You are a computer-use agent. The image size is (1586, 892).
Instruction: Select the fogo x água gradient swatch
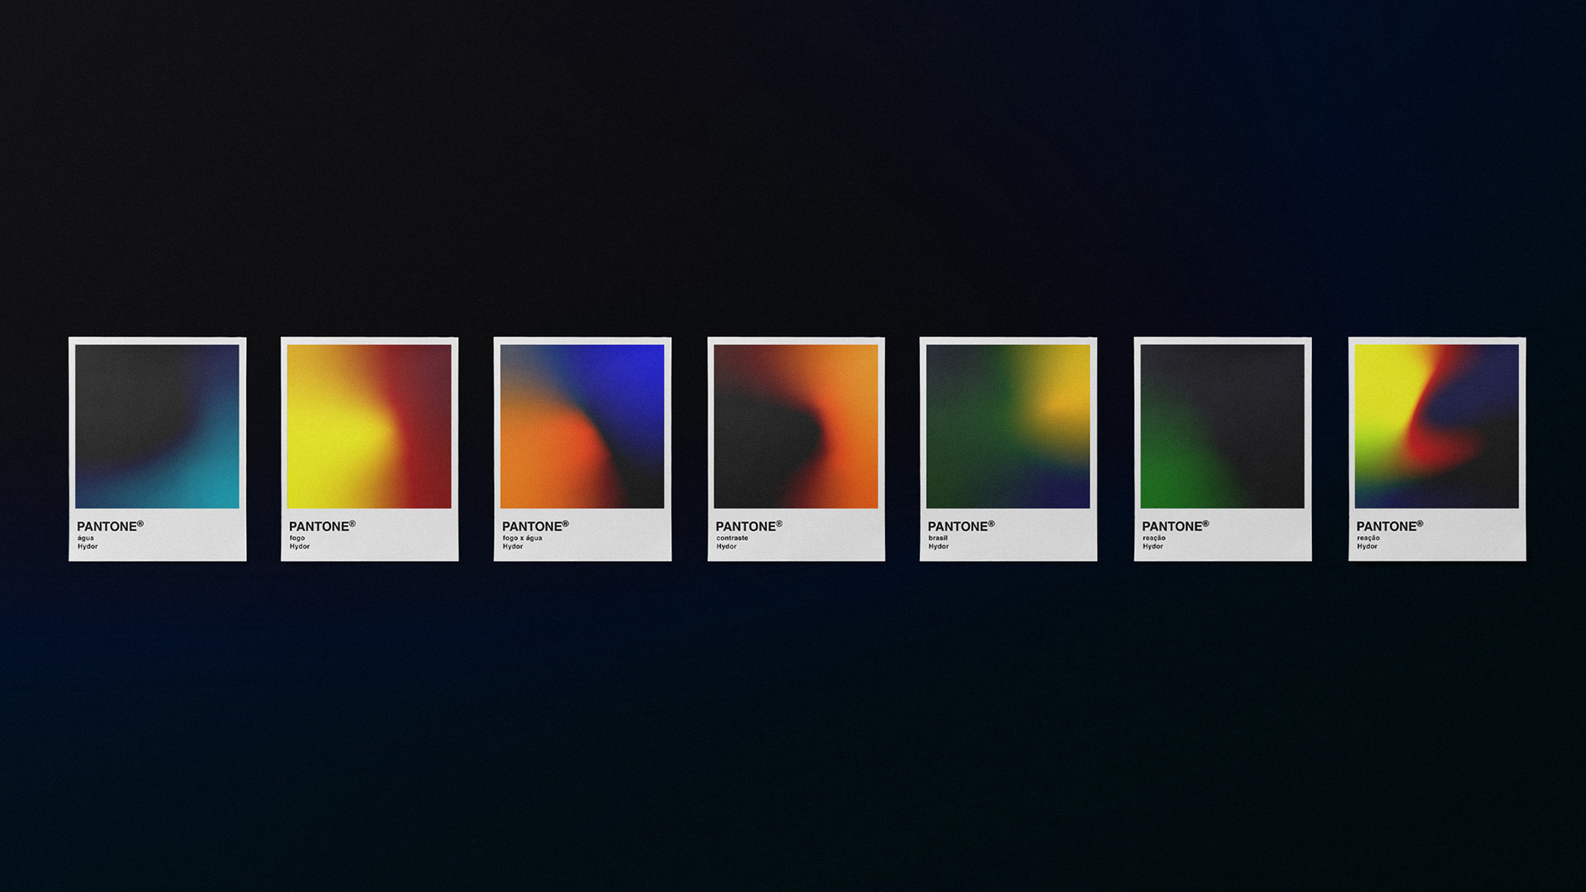click(x=582, y=426)
